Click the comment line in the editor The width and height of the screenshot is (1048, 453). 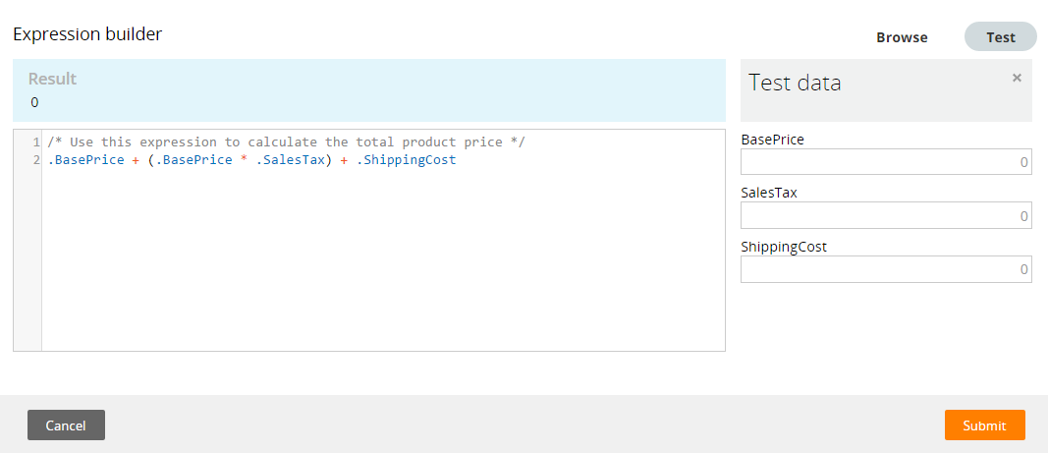click(x=286, y=142)
